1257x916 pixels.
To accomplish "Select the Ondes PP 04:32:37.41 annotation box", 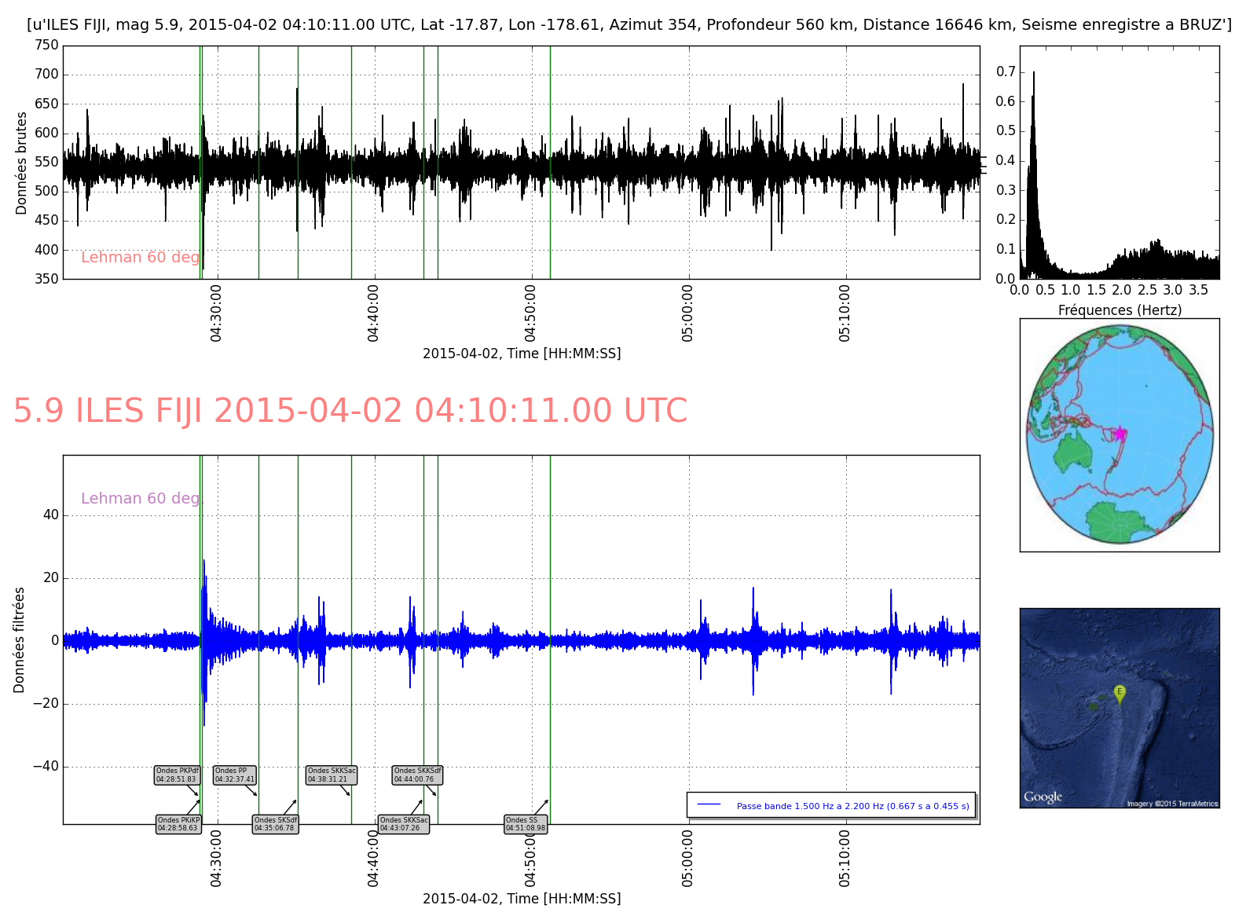I will click(x=235, y=775).
